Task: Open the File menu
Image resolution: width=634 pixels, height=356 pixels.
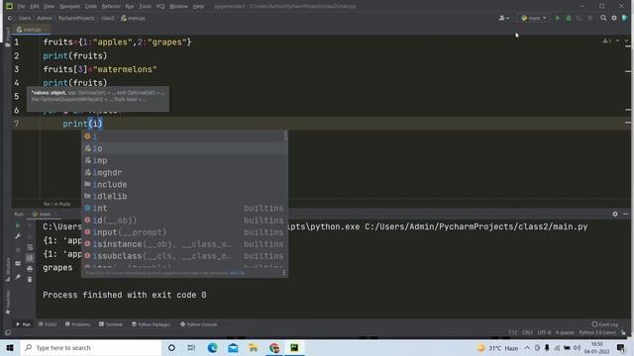Action: click(x=21, y=7)
